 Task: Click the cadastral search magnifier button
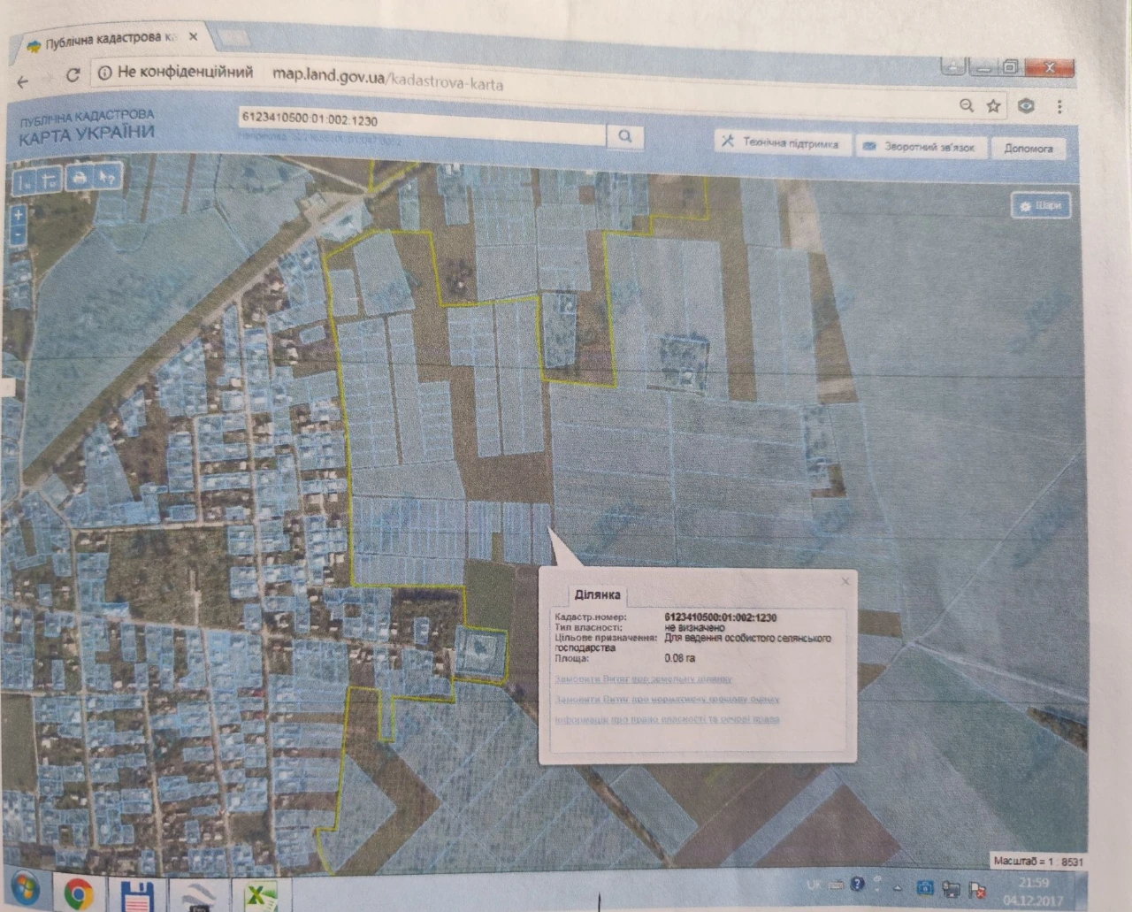point(624,136)
